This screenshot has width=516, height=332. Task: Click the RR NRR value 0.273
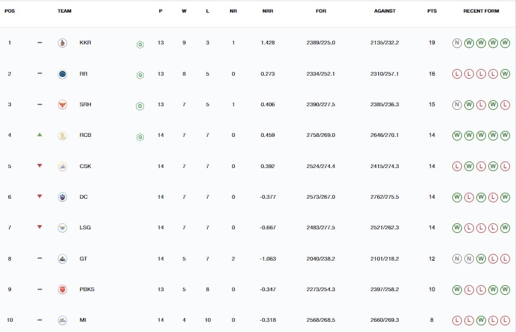coord(267,74)
